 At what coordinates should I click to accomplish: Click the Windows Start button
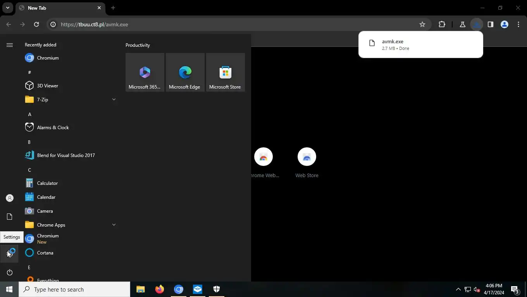pyautogui.click(x=9, y=289)
